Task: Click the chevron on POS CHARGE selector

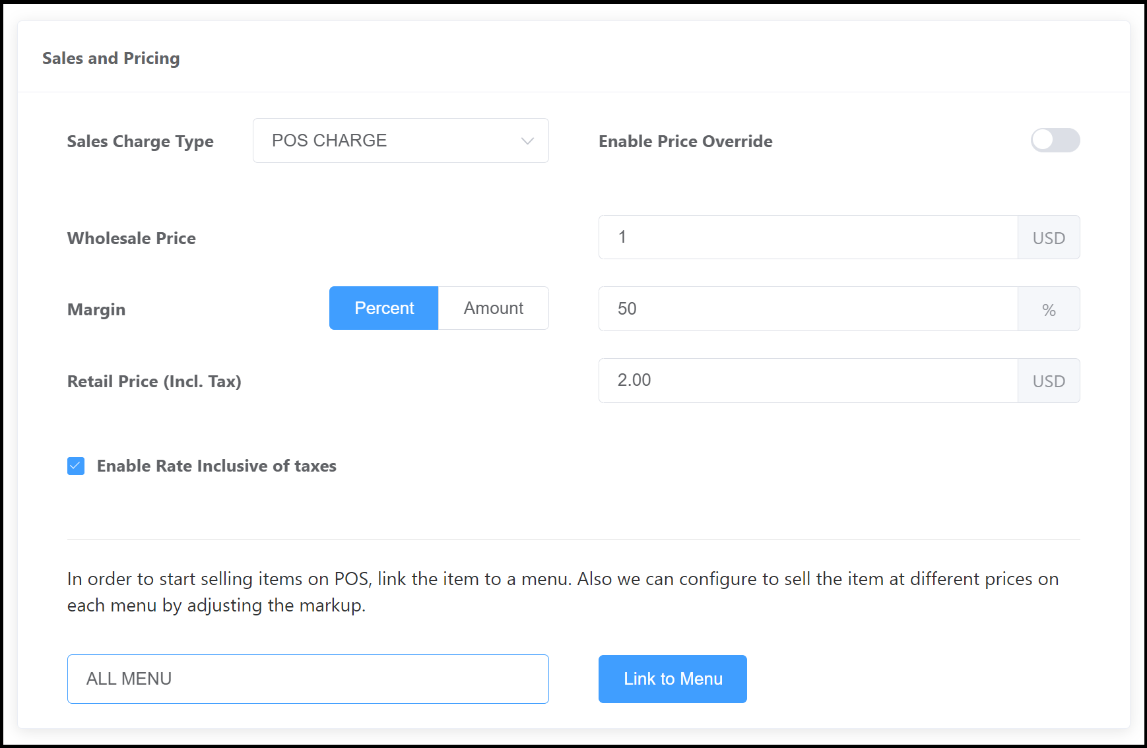Action: coord(527,140)
